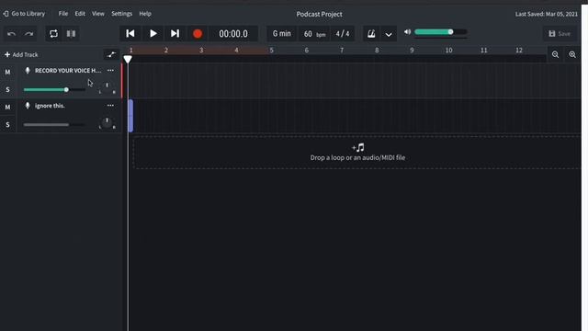
Task: Adjust RECORD YOUR VOICE track volume slider
Action: point(54,90)
